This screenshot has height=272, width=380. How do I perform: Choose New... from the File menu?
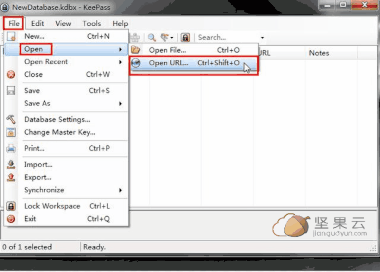(x=66, y=36)
